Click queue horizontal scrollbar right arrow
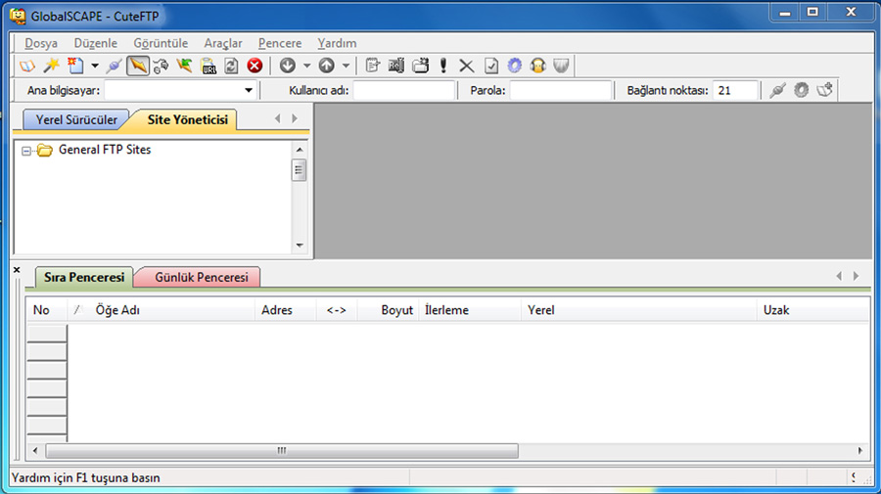 click(860, 450)
